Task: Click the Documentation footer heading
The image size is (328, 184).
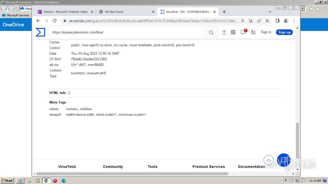Action: [x=252, y=167]
